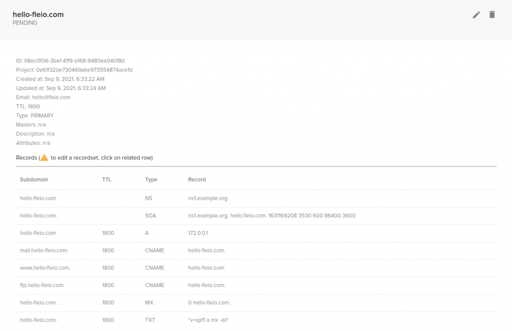The width and height of the screenshot is (512, 331).
Task: Open the www.hello-fleio.com. CNAME row
Action: 256,268
